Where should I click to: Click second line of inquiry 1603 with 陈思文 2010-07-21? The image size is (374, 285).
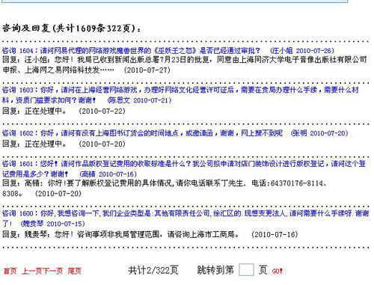[x=87, y=100]
